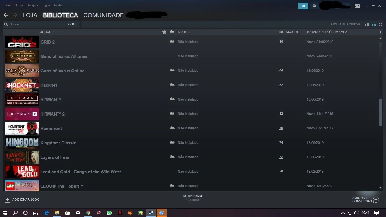Switch to the list view mode

(x=374, y=25)
